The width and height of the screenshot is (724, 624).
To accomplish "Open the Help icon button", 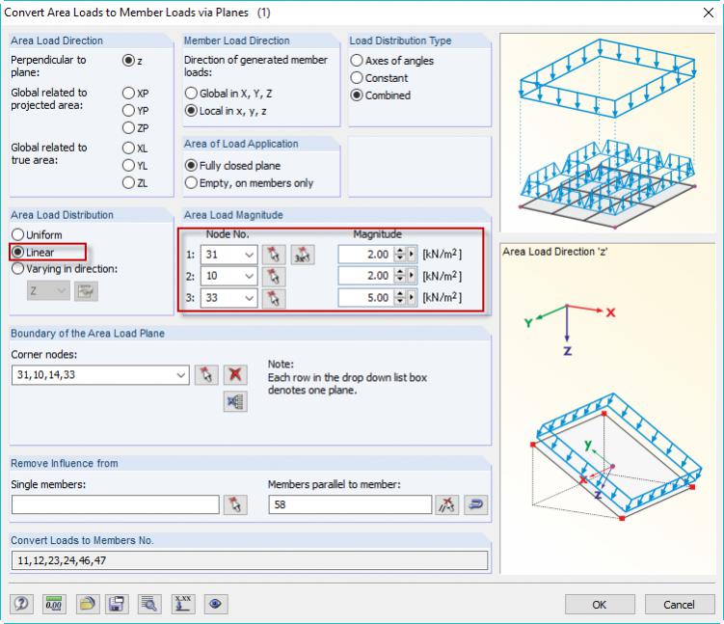I will pyautogui.click(x=22, y=604).
